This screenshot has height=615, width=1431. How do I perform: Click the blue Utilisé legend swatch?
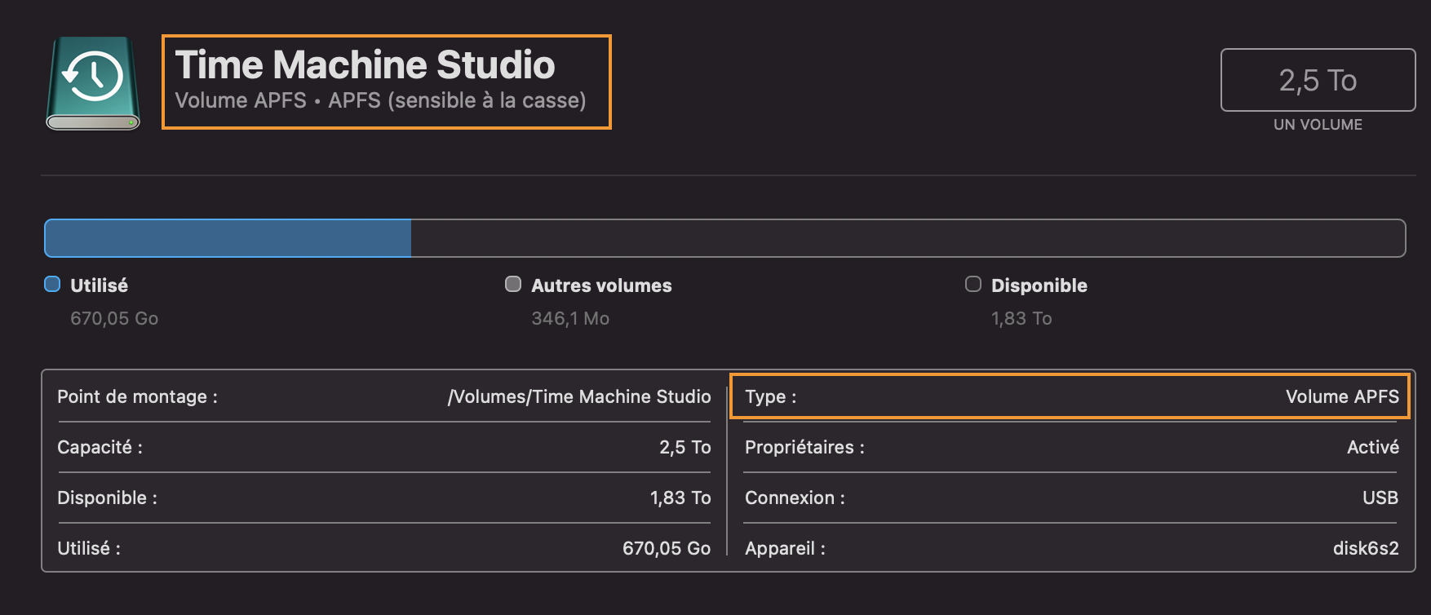pos(52,284)
